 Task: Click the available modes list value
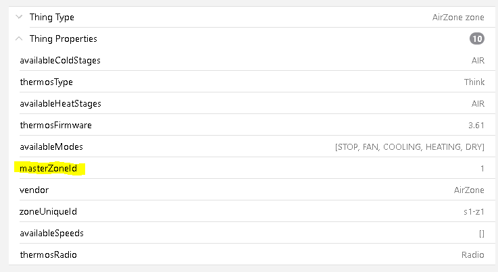point(409,147)
